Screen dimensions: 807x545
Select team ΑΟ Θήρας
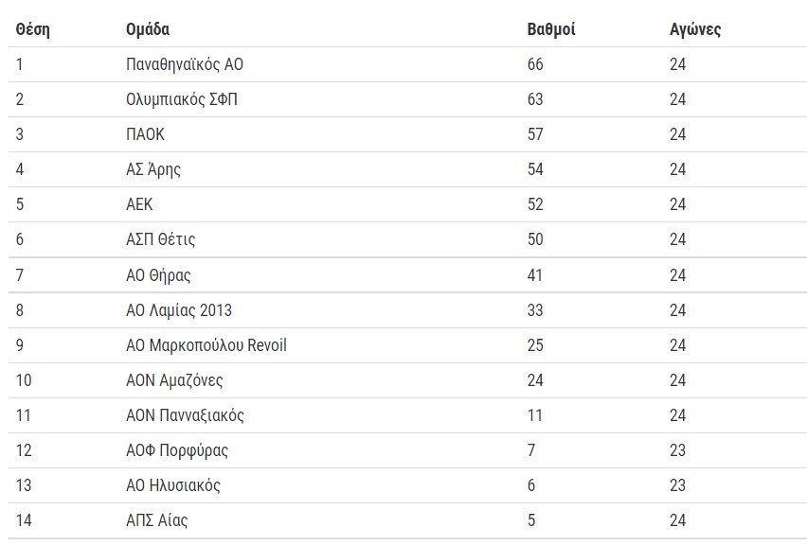[x=158, y=275]
